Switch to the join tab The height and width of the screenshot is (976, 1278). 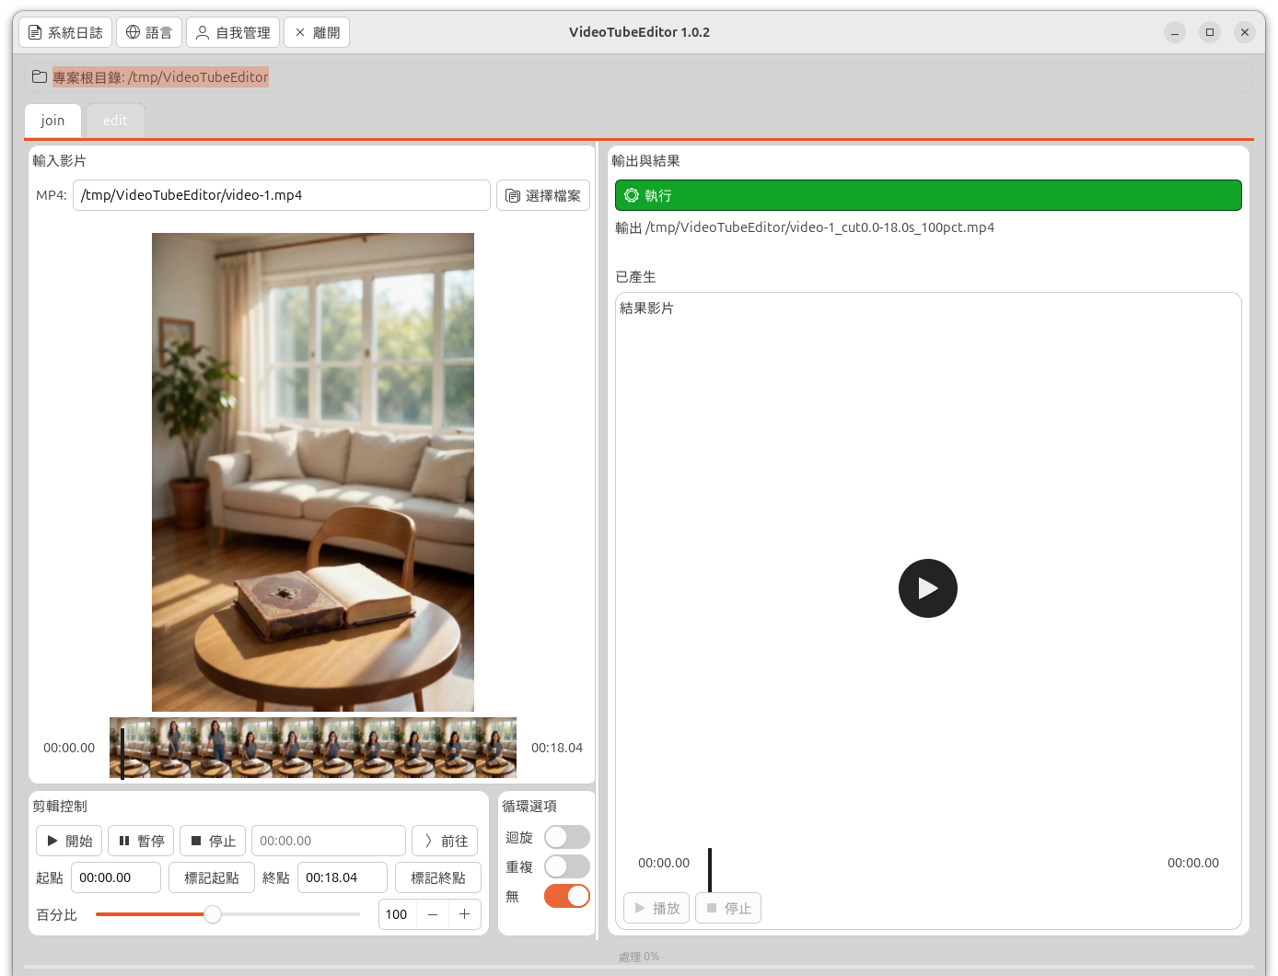pyautogui.click(x=52, y=121)
